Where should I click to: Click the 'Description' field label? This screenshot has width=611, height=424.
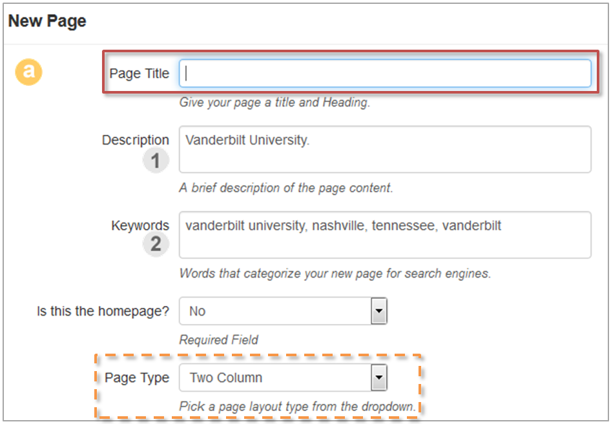coord(135,140)
